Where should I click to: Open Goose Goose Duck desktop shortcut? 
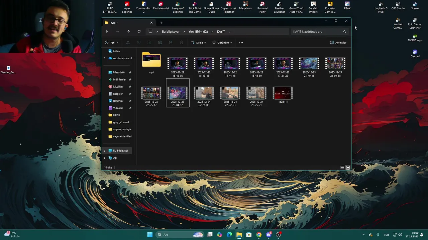tap(212, 7)
